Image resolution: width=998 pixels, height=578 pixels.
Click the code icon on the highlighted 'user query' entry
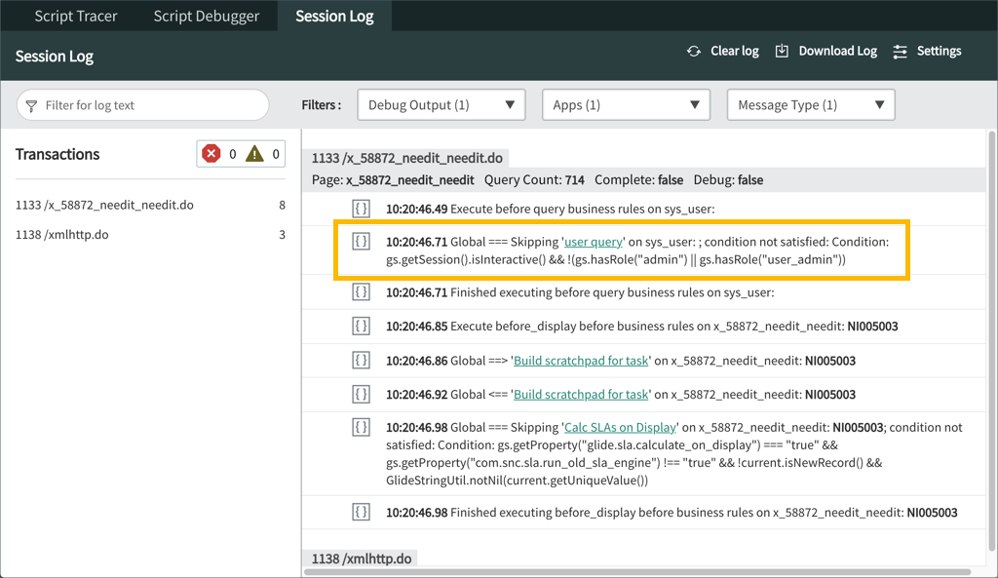point(362,242)
